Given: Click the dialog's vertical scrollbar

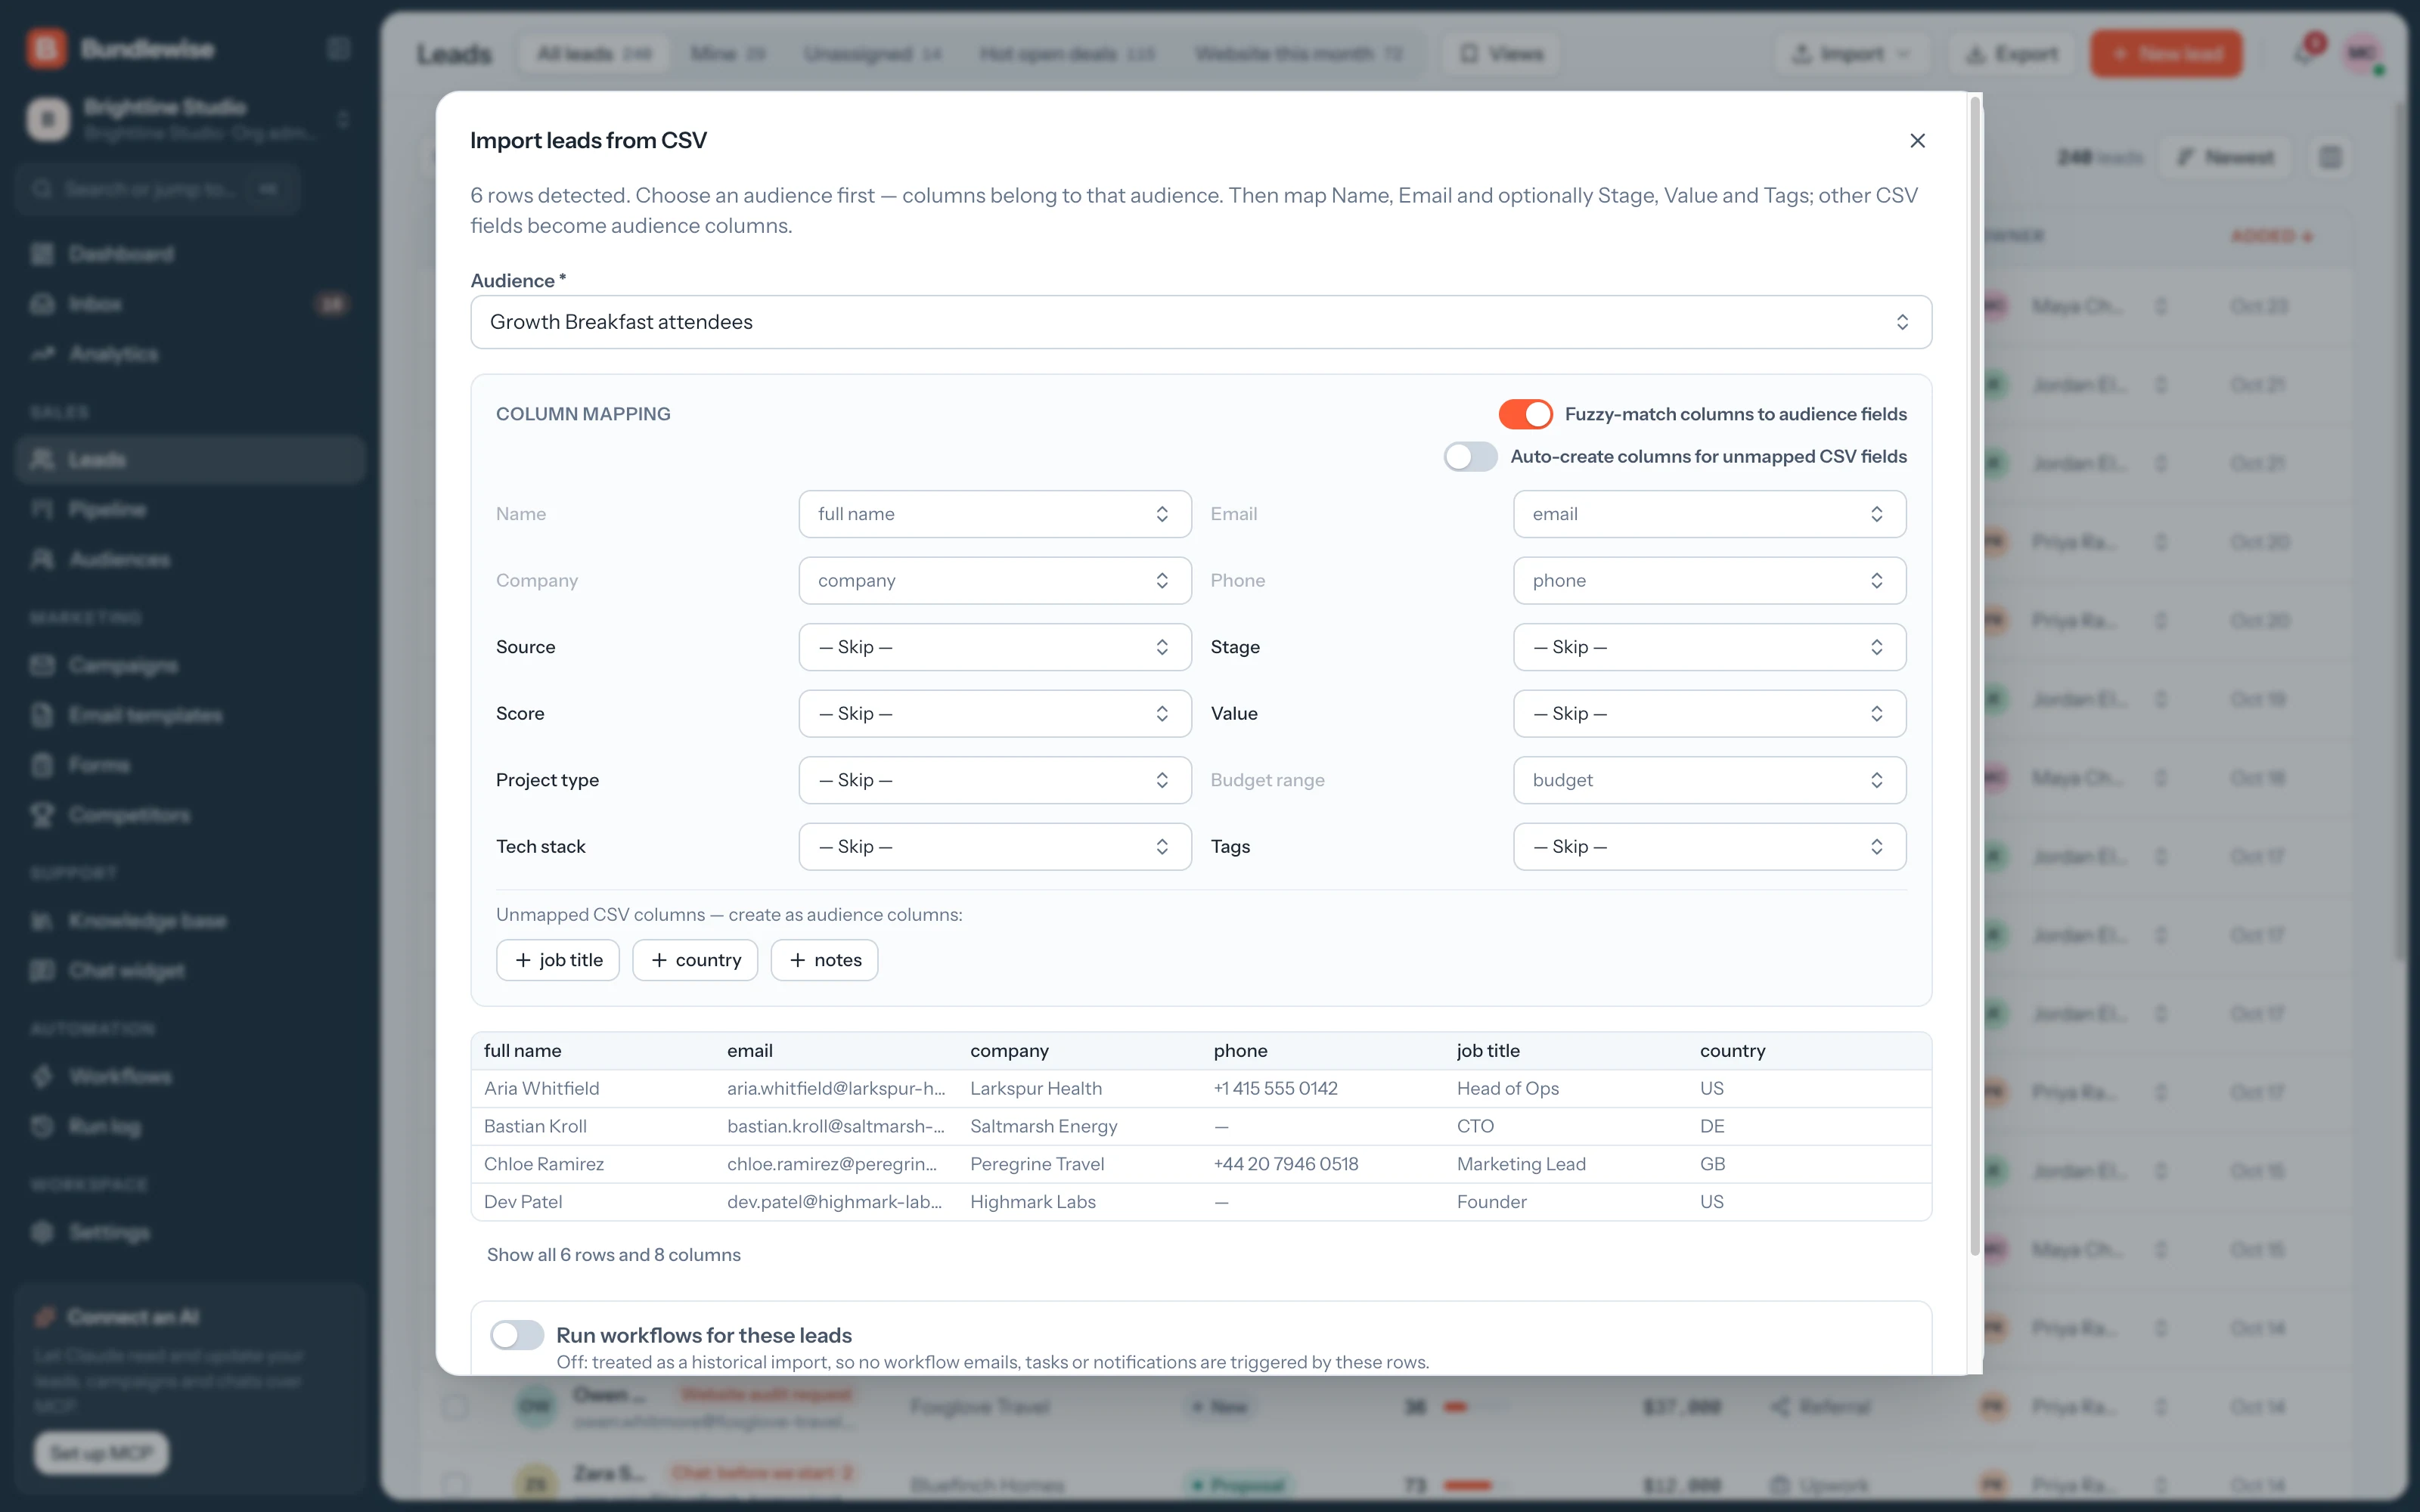Looking at the screenshot, I should 1975,675.
